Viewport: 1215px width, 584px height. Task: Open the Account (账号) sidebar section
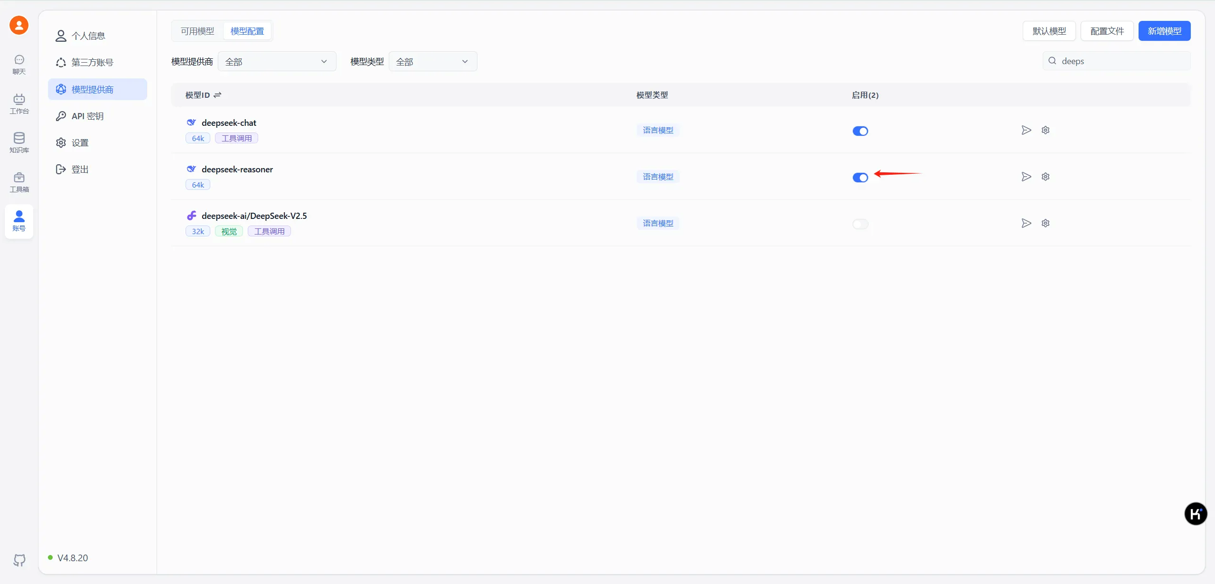[19, 221]
